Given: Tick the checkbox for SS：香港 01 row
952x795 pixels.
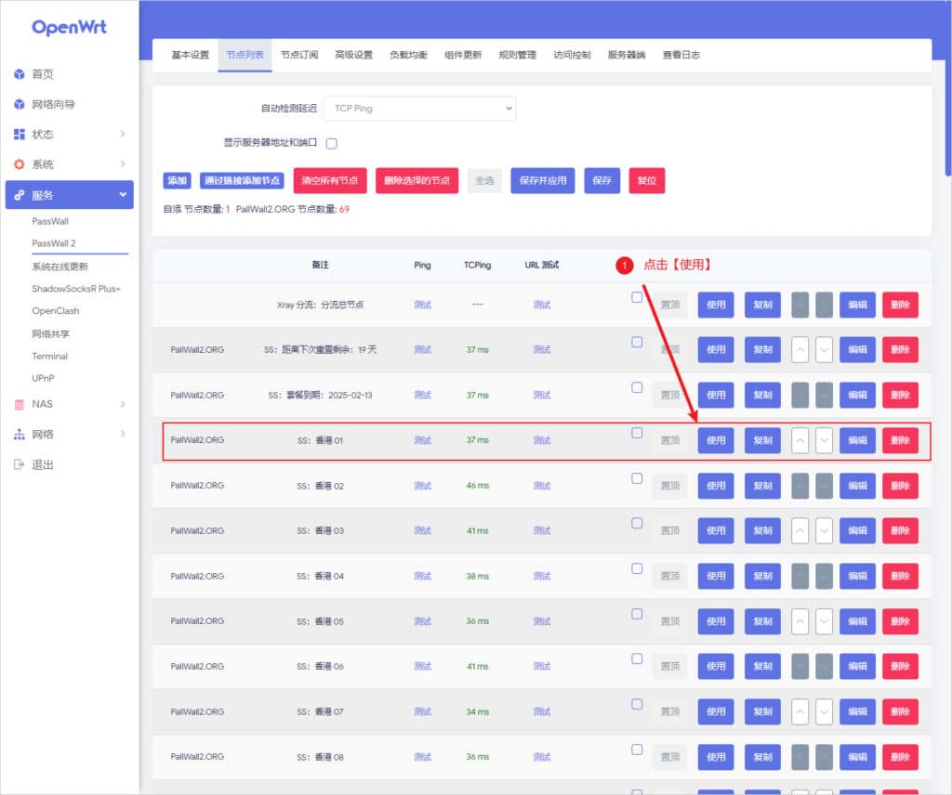Looking at the screenshot, I should 637,433.
